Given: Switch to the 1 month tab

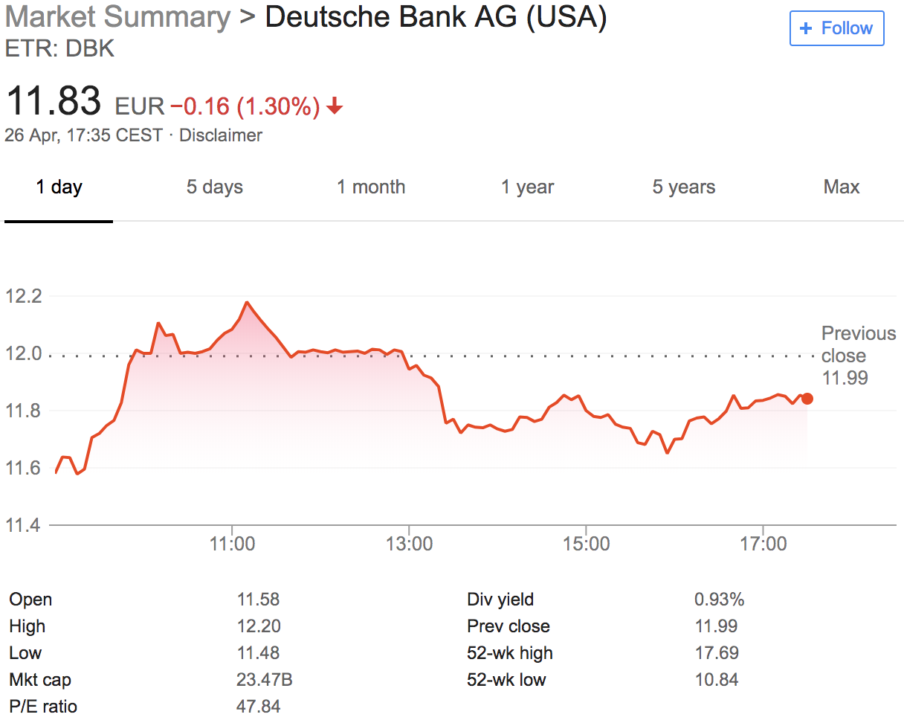Looking at the screenshot, I should point(371,187).
